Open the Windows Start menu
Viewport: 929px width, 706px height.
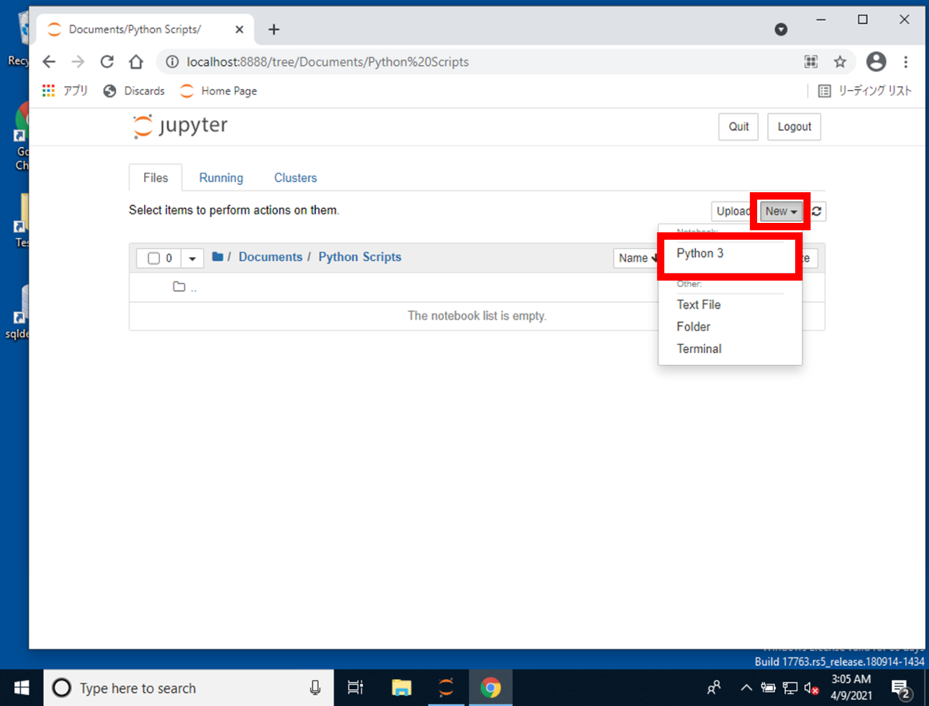[x=22, y=687]
